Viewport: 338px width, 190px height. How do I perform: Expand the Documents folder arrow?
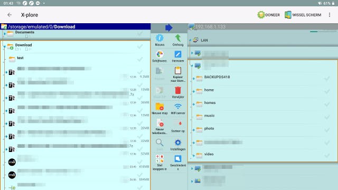5,34
